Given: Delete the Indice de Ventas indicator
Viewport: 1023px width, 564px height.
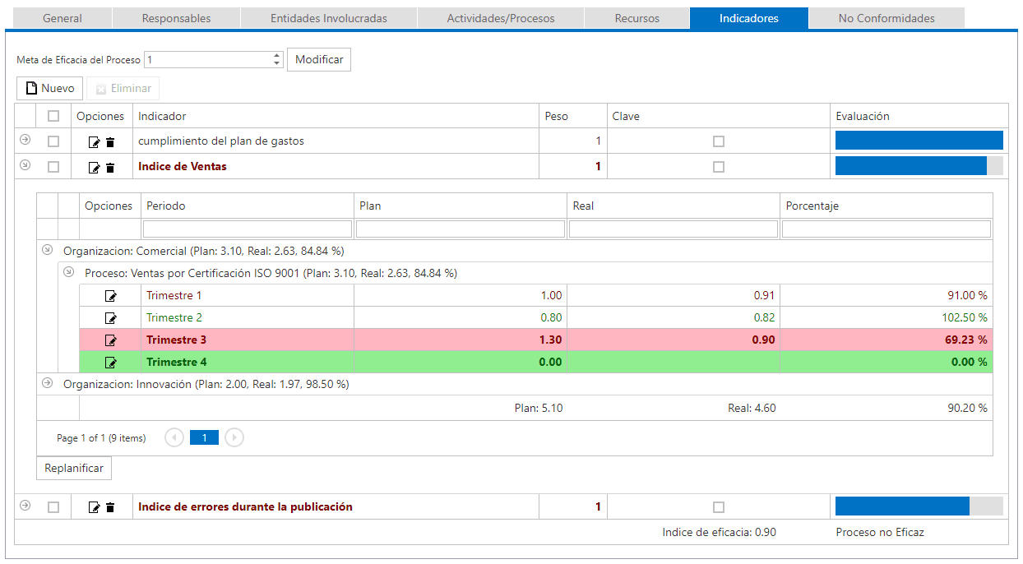Looking at the screenshot, I should tap(110, 168).
